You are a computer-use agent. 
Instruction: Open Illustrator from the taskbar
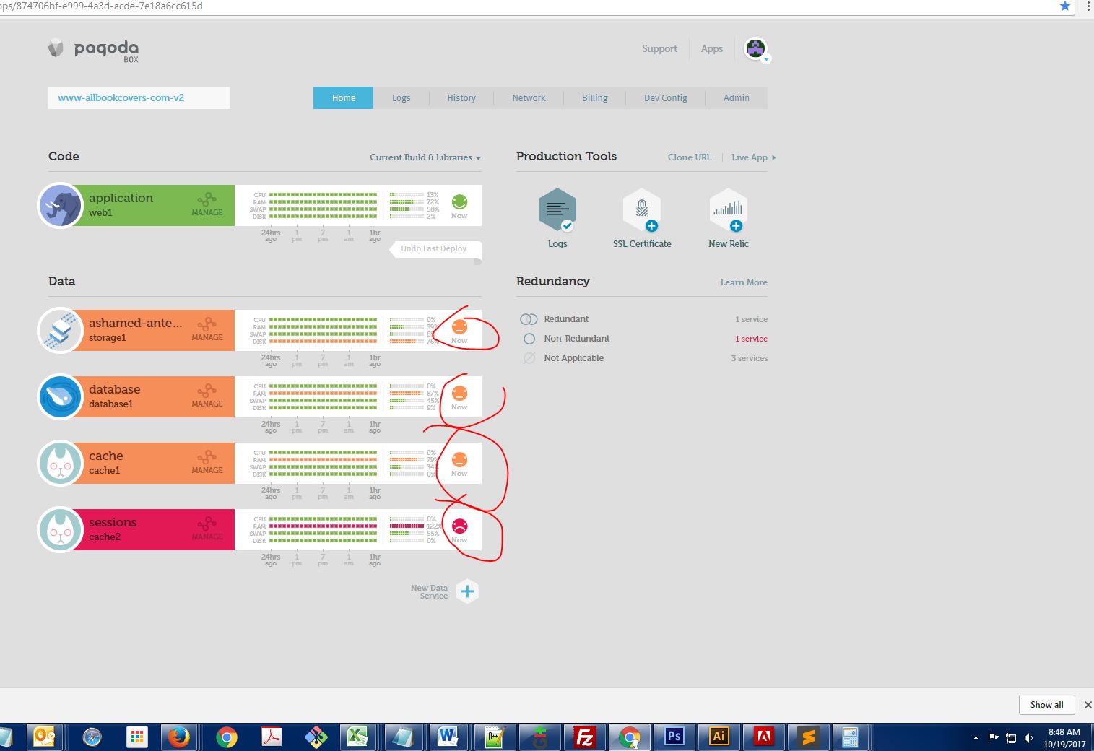point(719,737)
